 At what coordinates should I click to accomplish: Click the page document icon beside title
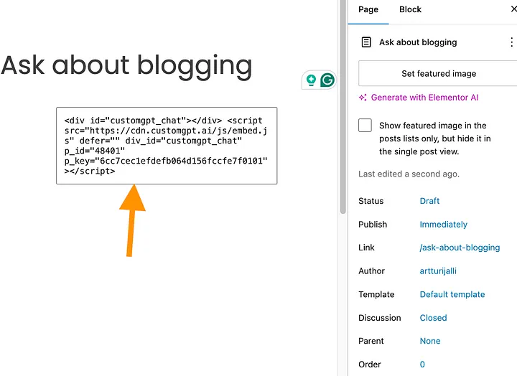point(366,42)
